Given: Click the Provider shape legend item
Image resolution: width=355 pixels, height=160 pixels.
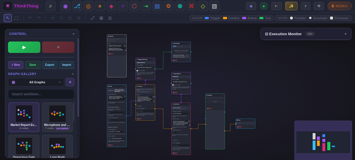Looking at the screenshot, I should [298, 18].
